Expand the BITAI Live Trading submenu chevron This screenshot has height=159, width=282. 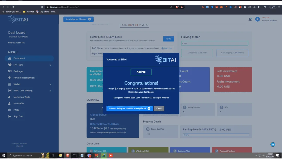click(50, 91)
